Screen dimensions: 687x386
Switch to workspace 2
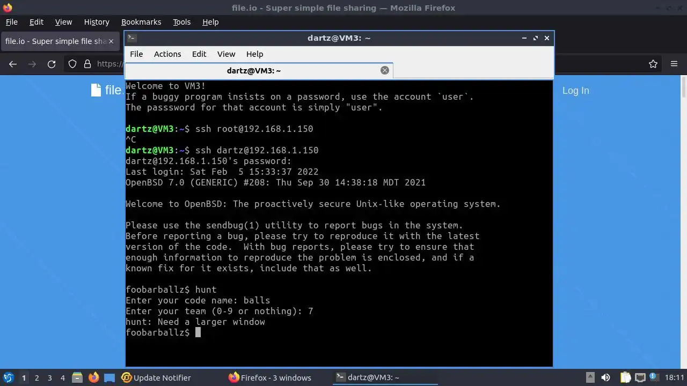click(36, 378)
